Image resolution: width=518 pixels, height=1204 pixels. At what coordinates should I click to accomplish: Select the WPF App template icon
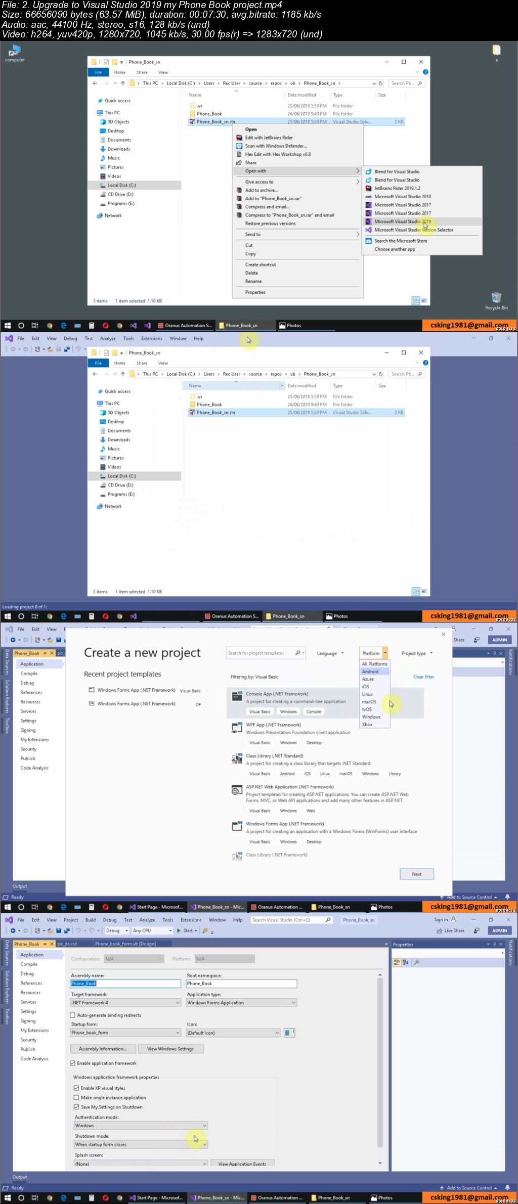pos(237,727)
